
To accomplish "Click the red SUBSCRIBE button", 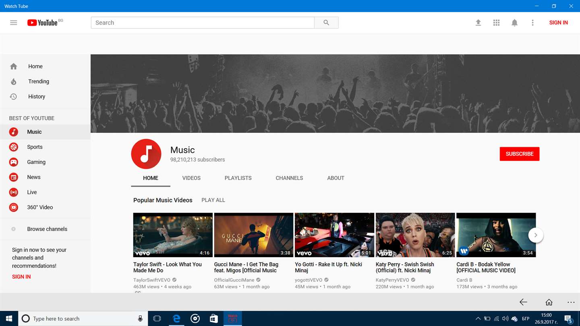I will point(520,154).
